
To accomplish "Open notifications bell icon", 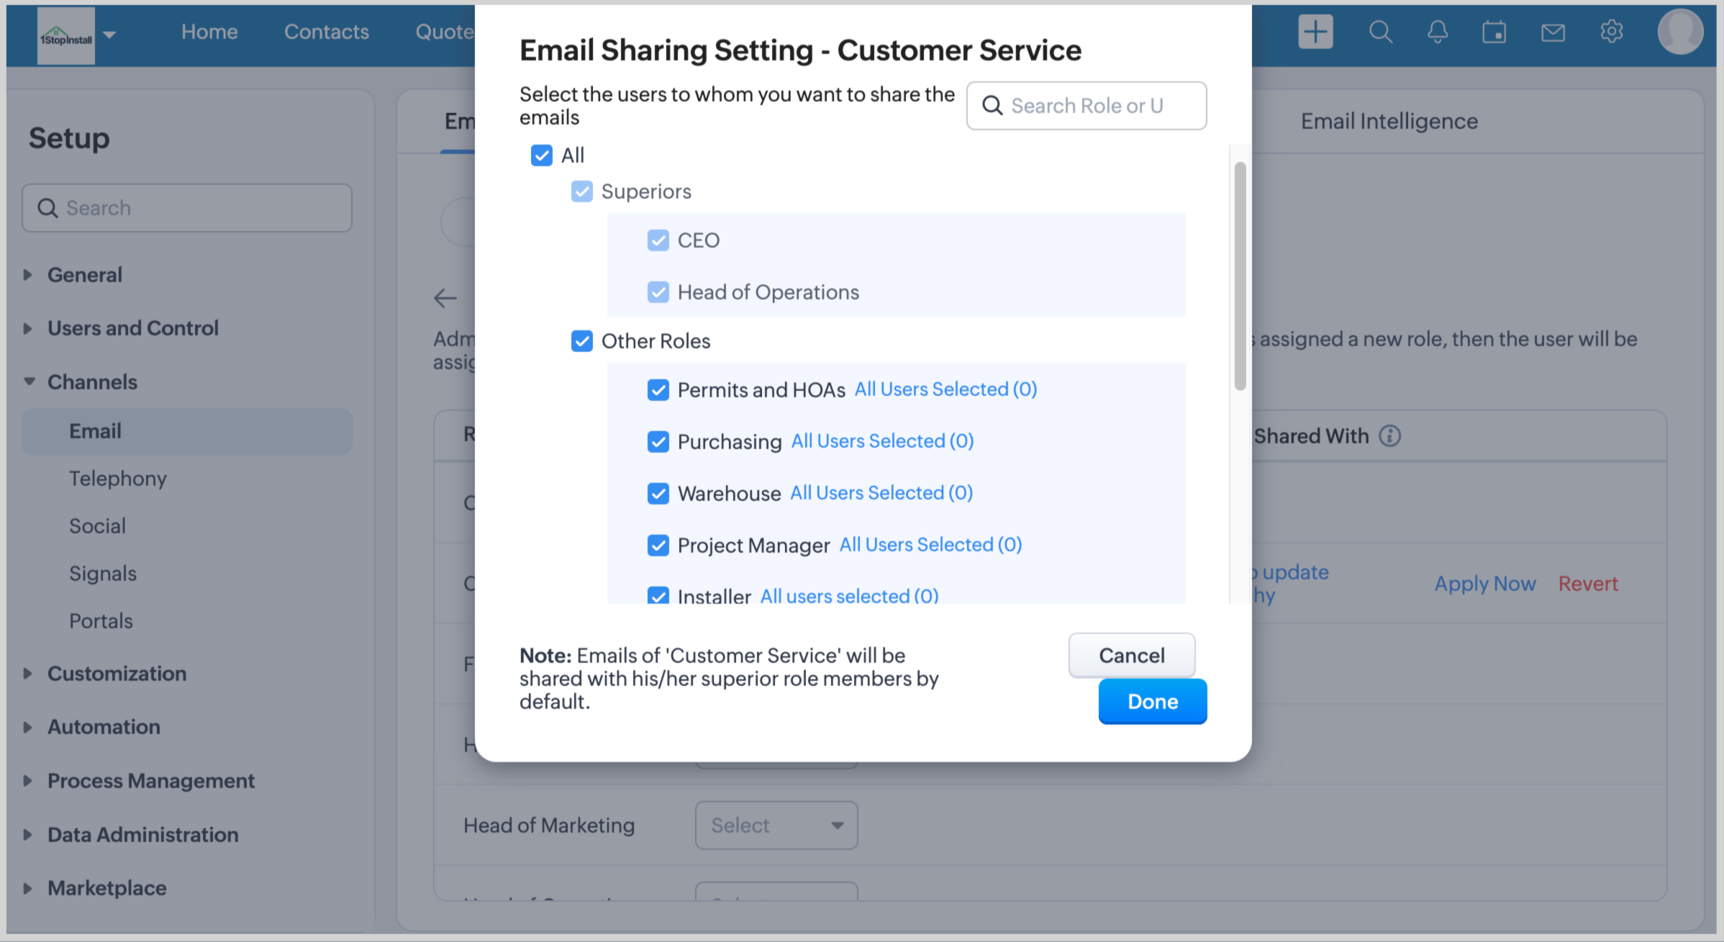I will point(1438,32).
